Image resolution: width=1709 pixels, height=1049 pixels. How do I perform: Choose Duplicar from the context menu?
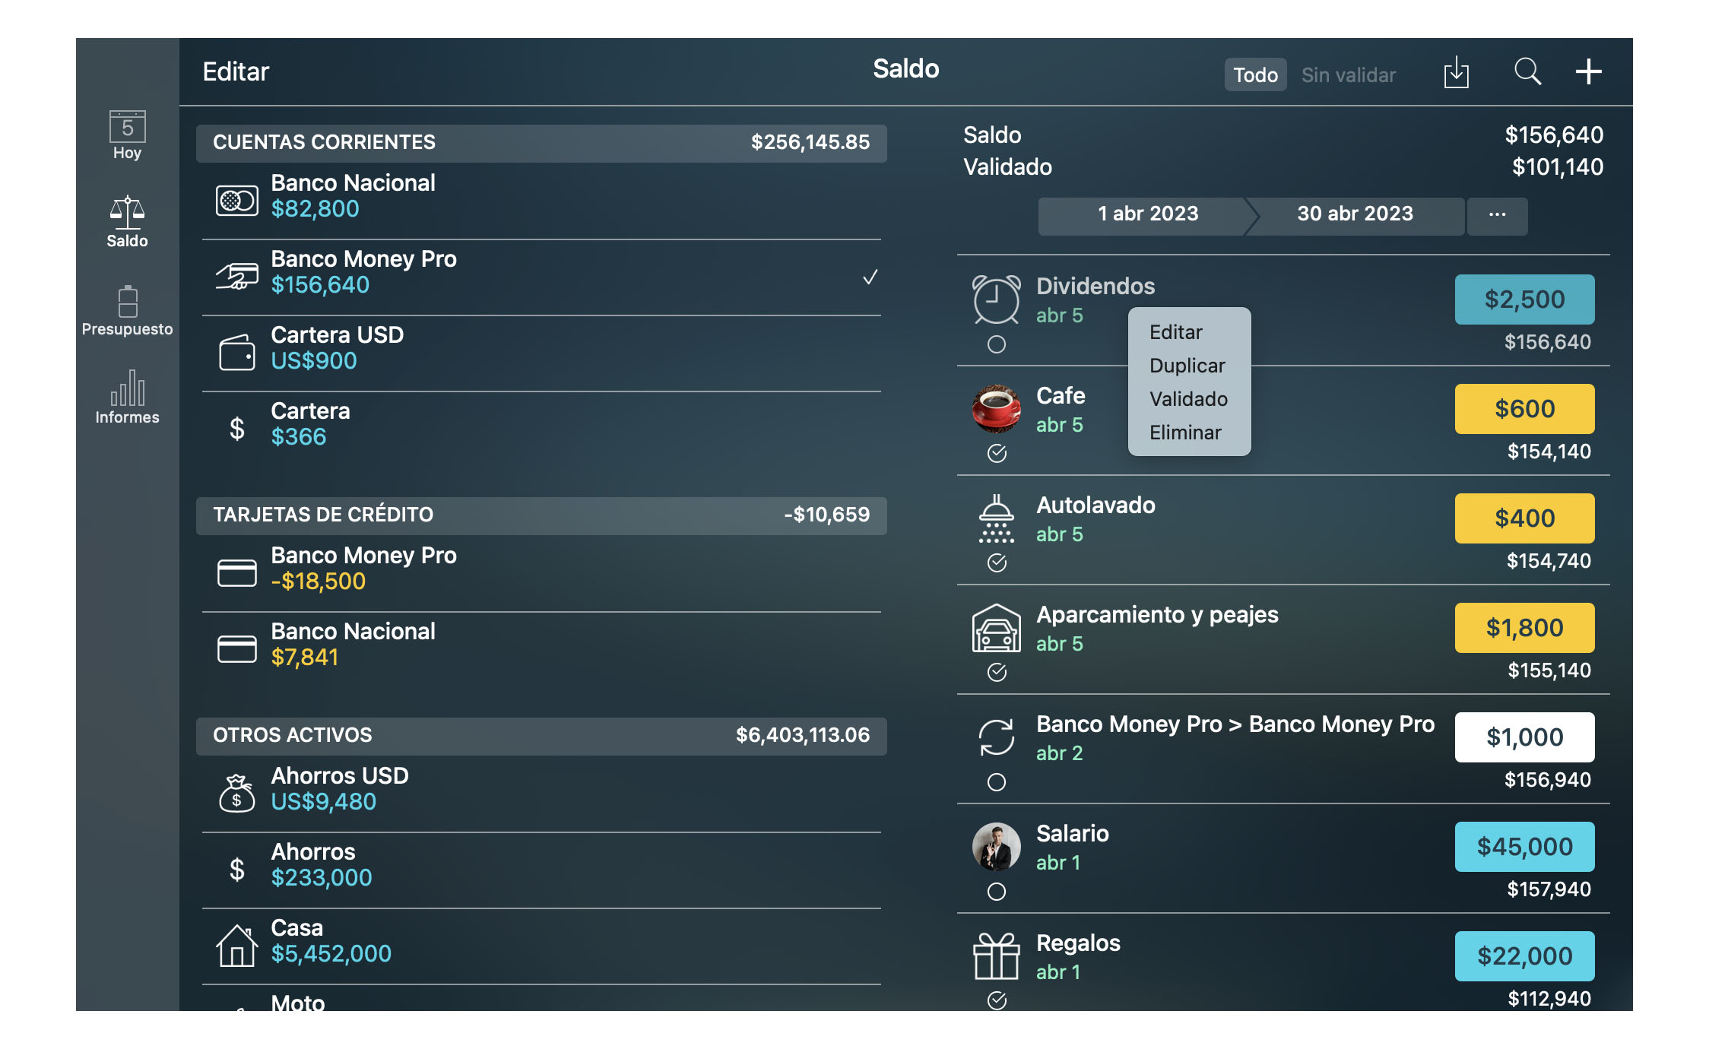[x=1187, y=365]
